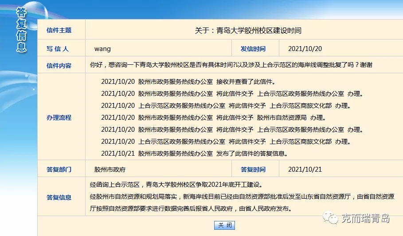Click the 信件内容 label
The image size is (403, 236).
[x=59, y=66]
